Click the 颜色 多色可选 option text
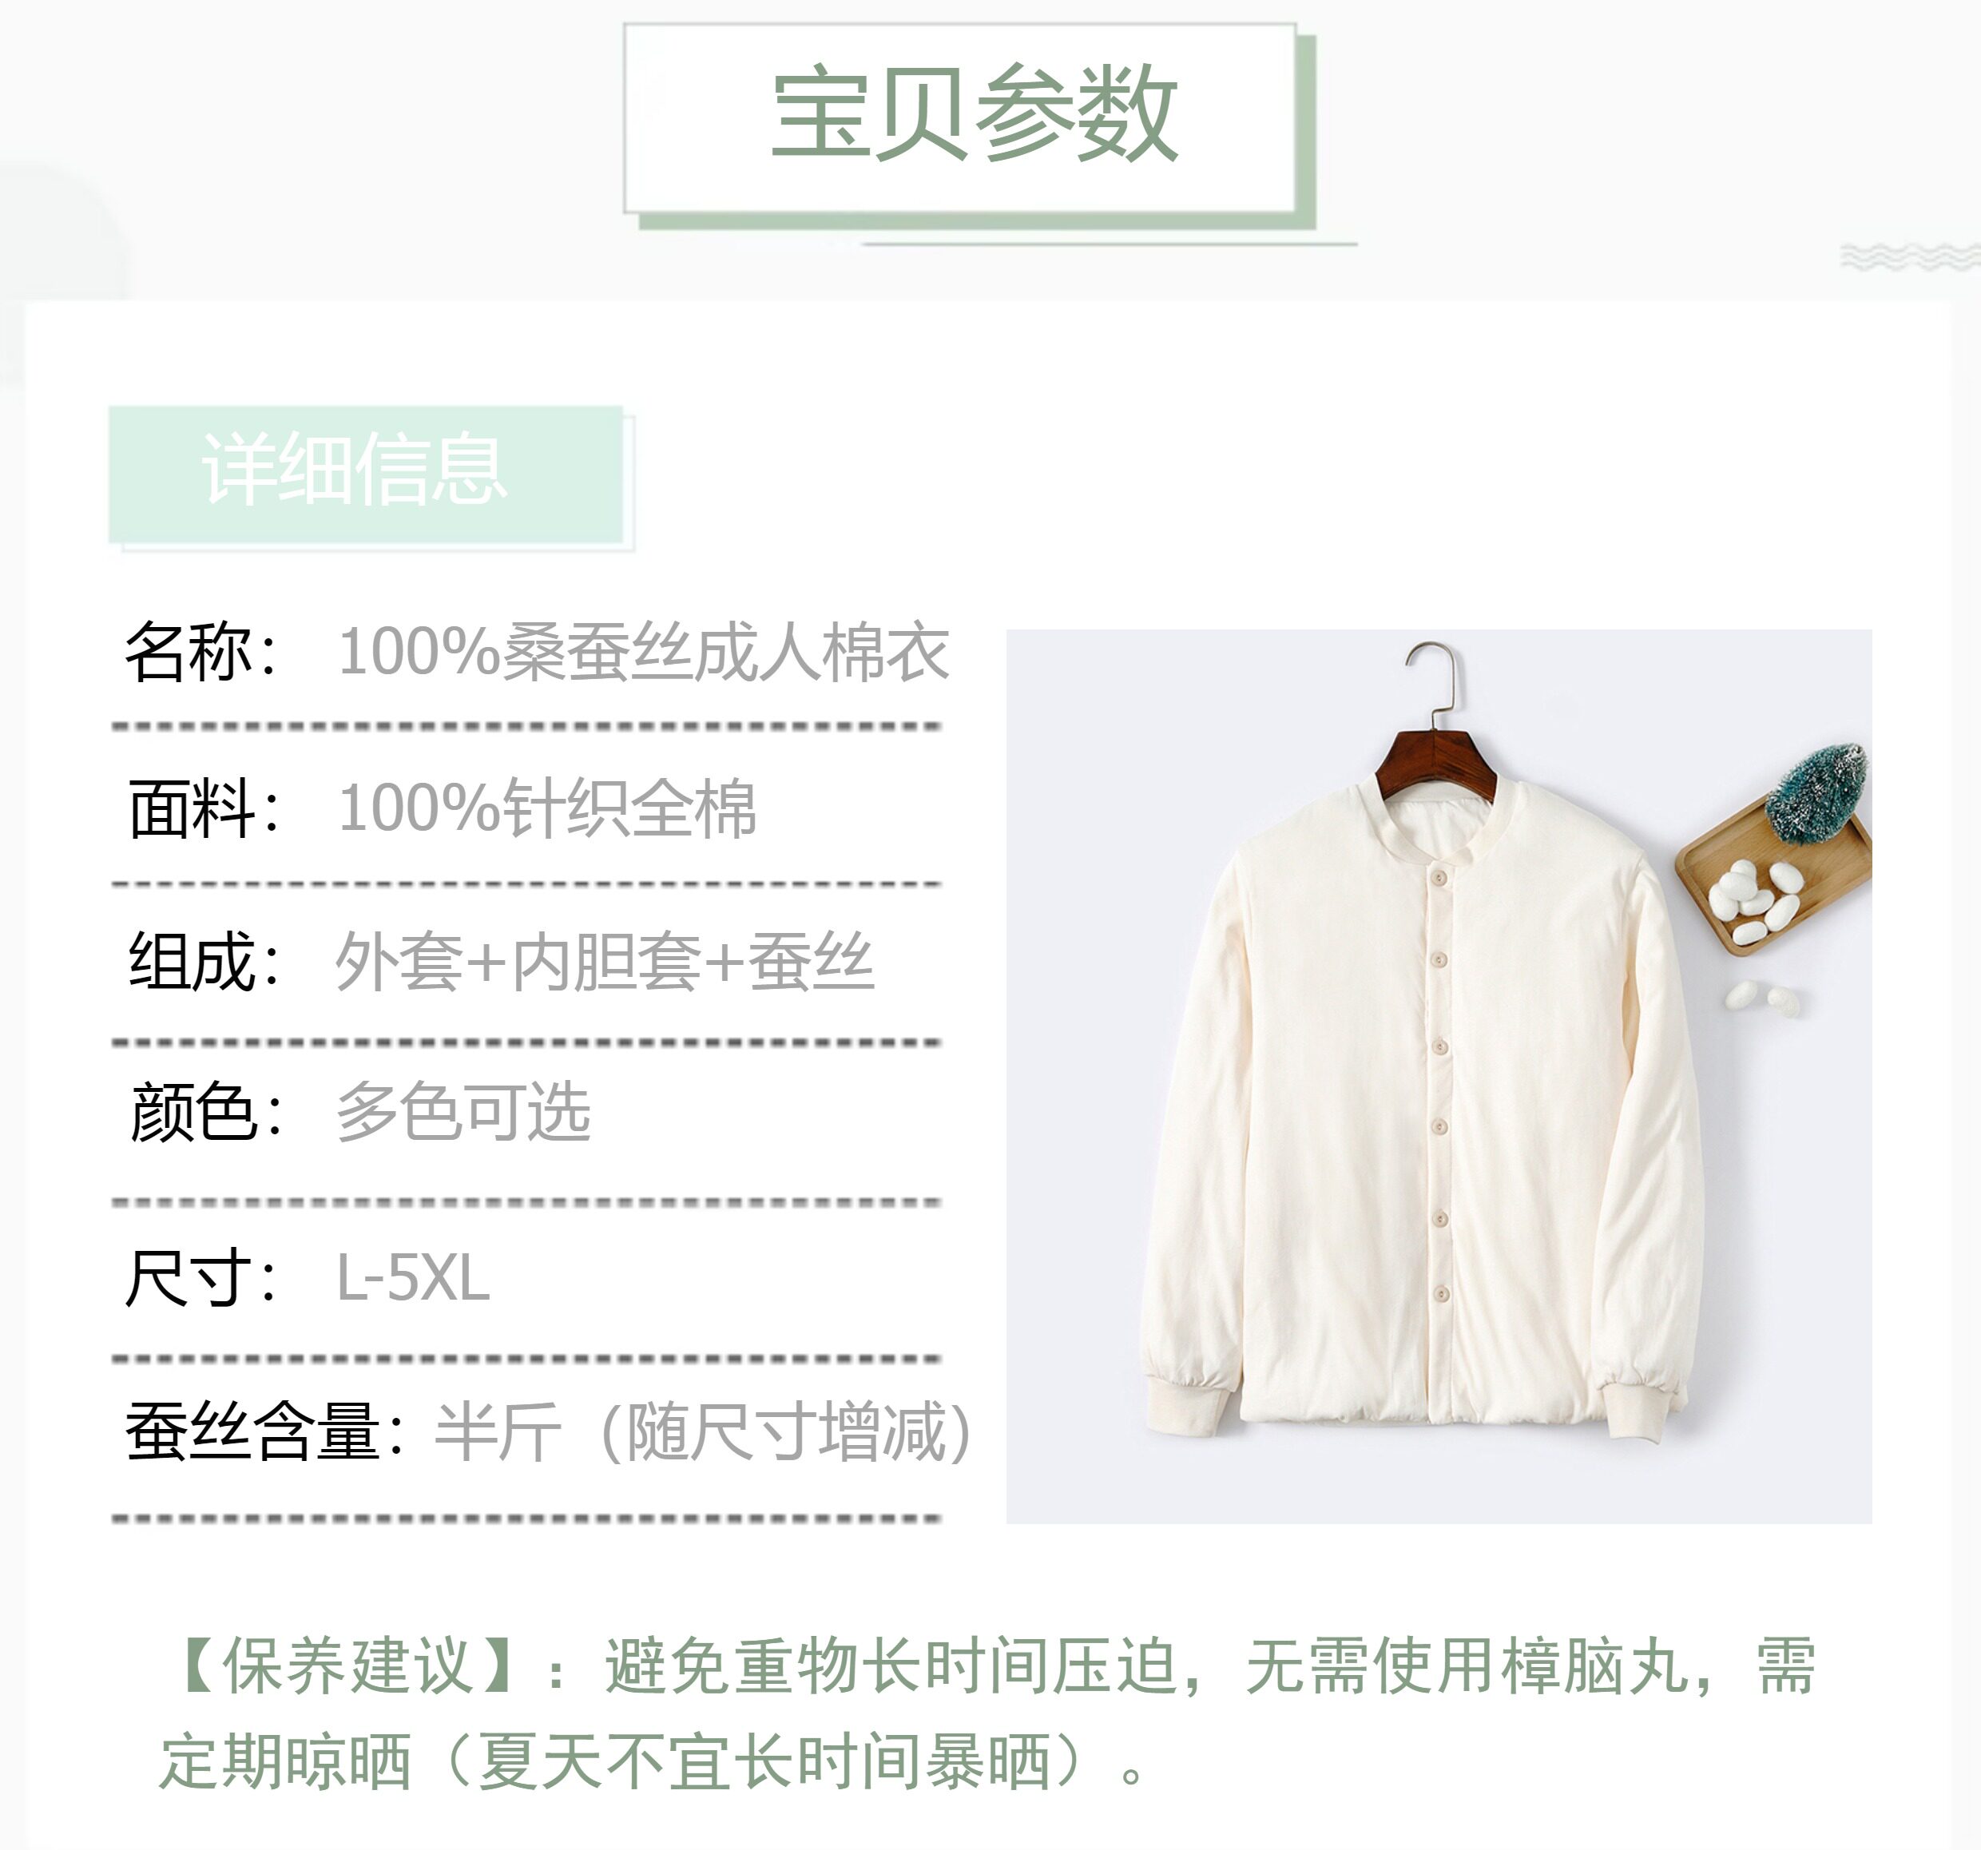This screenshot has height=1850, width=1981. [x=463, y=1112]
